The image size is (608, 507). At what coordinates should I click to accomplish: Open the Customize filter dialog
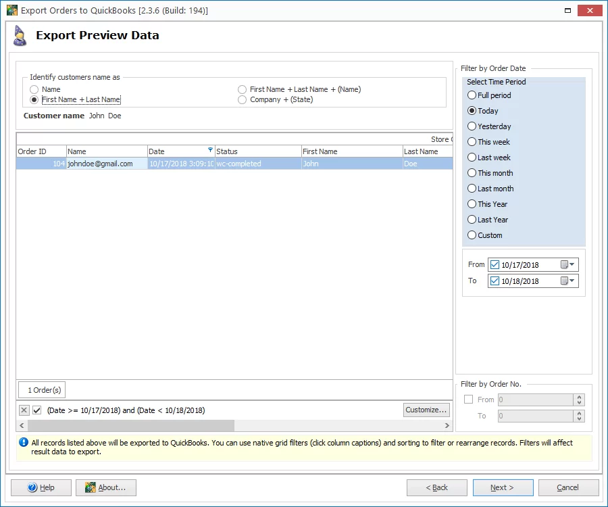coord(426,410)
